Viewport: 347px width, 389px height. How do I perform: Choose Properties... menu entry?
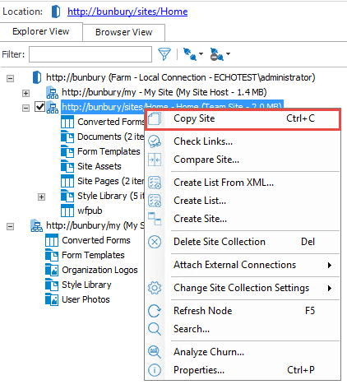point(243,370)
